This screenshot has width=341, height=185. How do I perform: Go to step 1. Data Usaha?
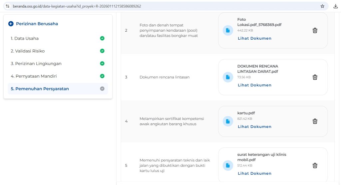point(25,38)
